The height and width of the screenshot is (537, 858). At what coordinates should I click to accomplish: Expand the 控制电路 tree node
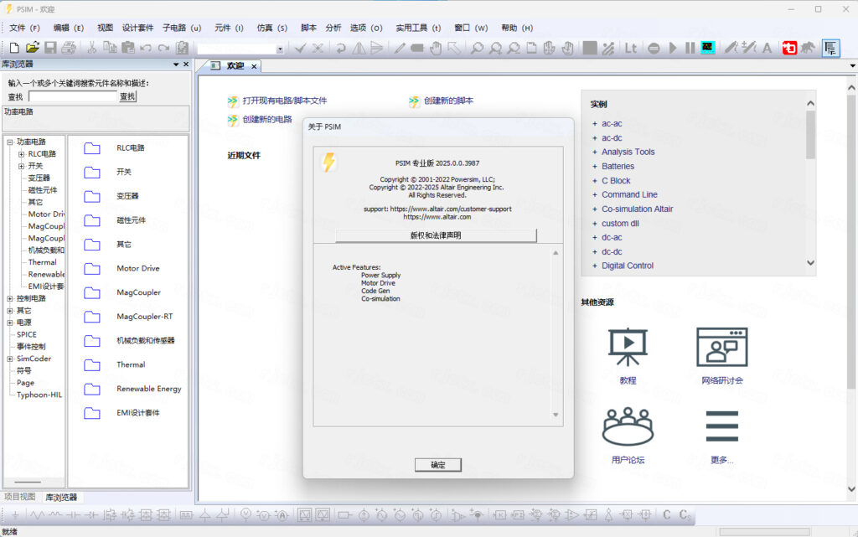pyautogui.click(x=10, y=298)
